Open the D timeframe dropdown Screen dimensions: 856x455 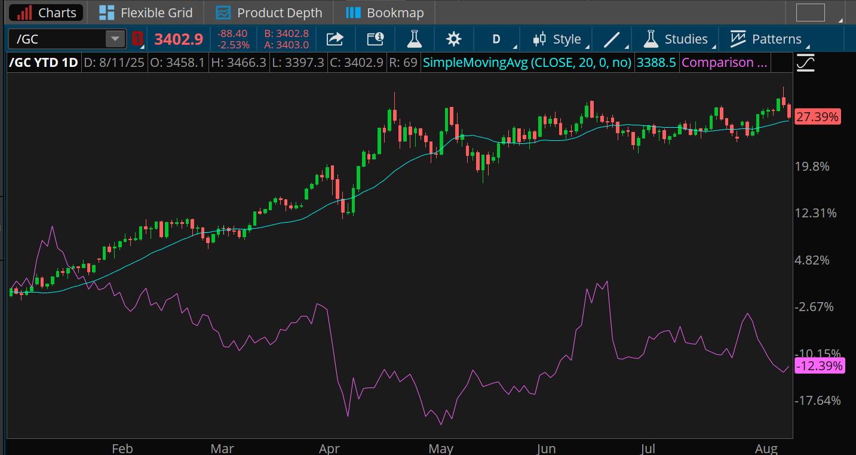[x=496, y=39]
